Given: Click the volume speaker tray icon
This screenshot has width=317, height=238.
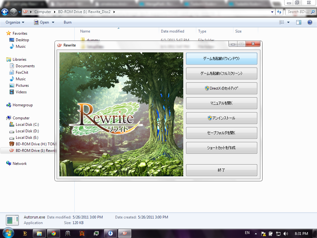Looking at the screenshot, I should coord(285,233).
